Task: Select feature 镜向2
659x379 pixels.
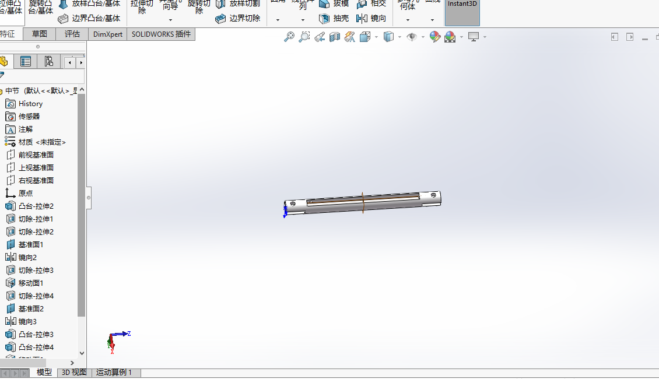Action: [x=21, y=258]
